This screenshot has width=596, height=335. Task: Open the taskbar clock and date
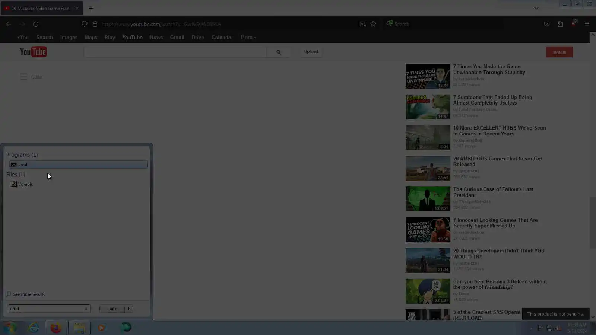577,328
